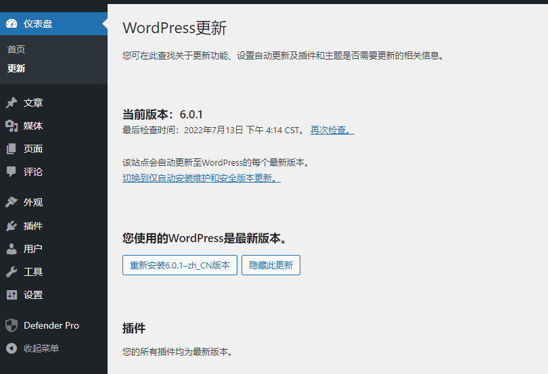Click the paintbrush icon beside 外观
548x374 pixels.
tap(12, 202)
